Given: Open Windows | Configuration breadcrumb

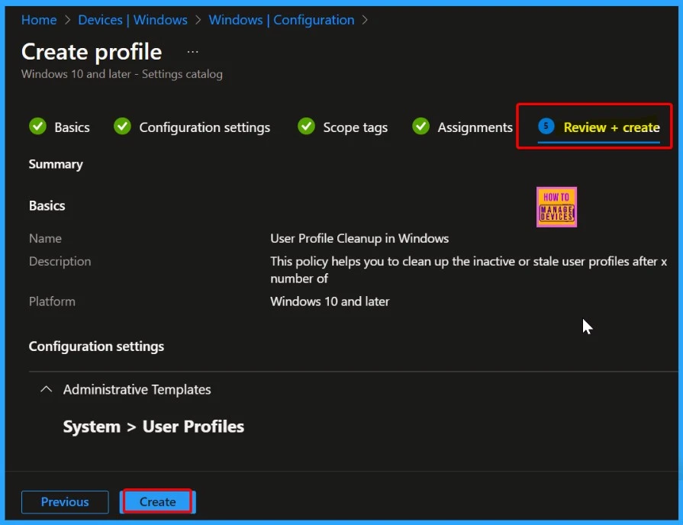Looking at the screenshot, I should (281, 20).
